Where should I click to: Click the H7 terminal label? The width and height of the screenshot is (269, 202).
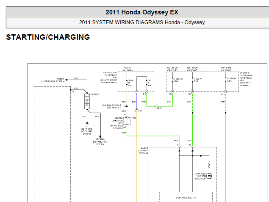(x=190, y=94)
